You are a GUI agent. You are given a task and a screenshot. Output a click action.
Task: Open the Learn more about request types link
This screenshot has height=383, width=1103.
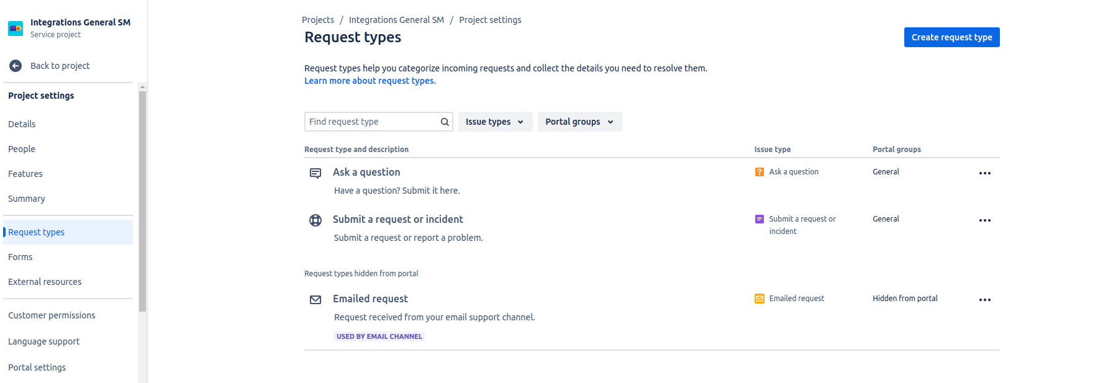(x=370, y=81)
